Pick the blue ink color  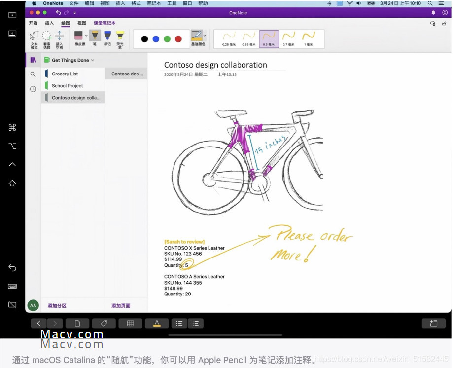156,39
